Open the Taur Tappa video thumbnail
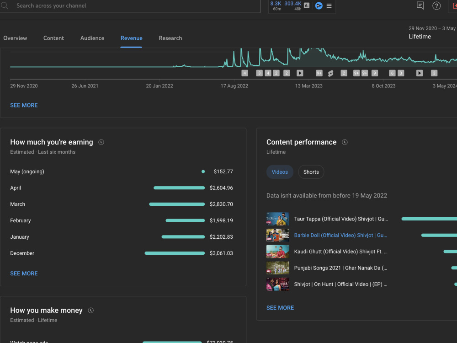Viewport: 457px width, 343px height. (x=278, y=219)
